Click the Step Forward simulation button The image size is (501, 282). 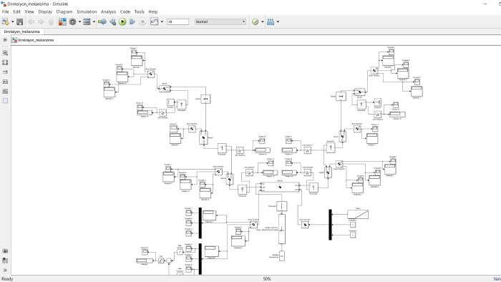132,21
